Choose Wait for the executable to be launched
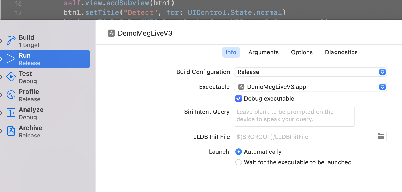The height and width of the screenshot is (192, 402). (238, 162)
